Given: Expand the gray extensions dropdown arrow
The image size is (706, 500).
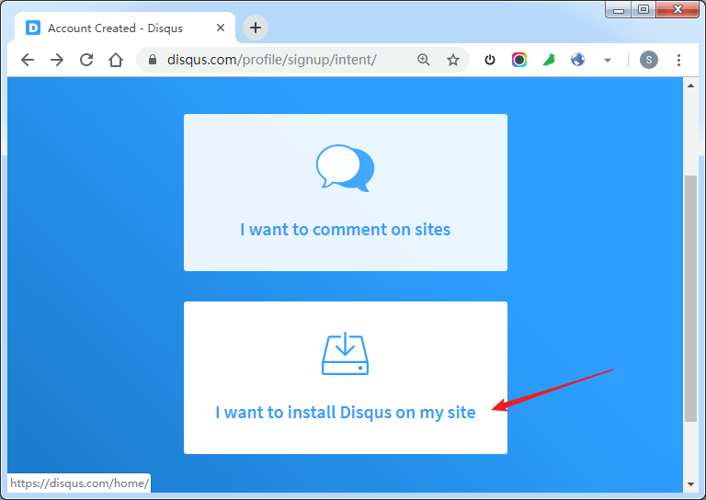Looking at the screenshot, I should click(x=608, y=60).
